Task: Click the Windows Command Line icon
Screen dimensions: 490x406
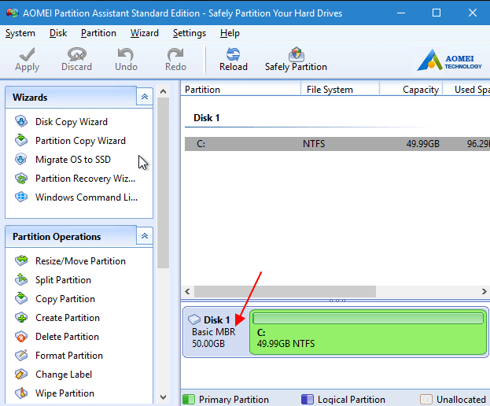Action: (x=21, y=197)
